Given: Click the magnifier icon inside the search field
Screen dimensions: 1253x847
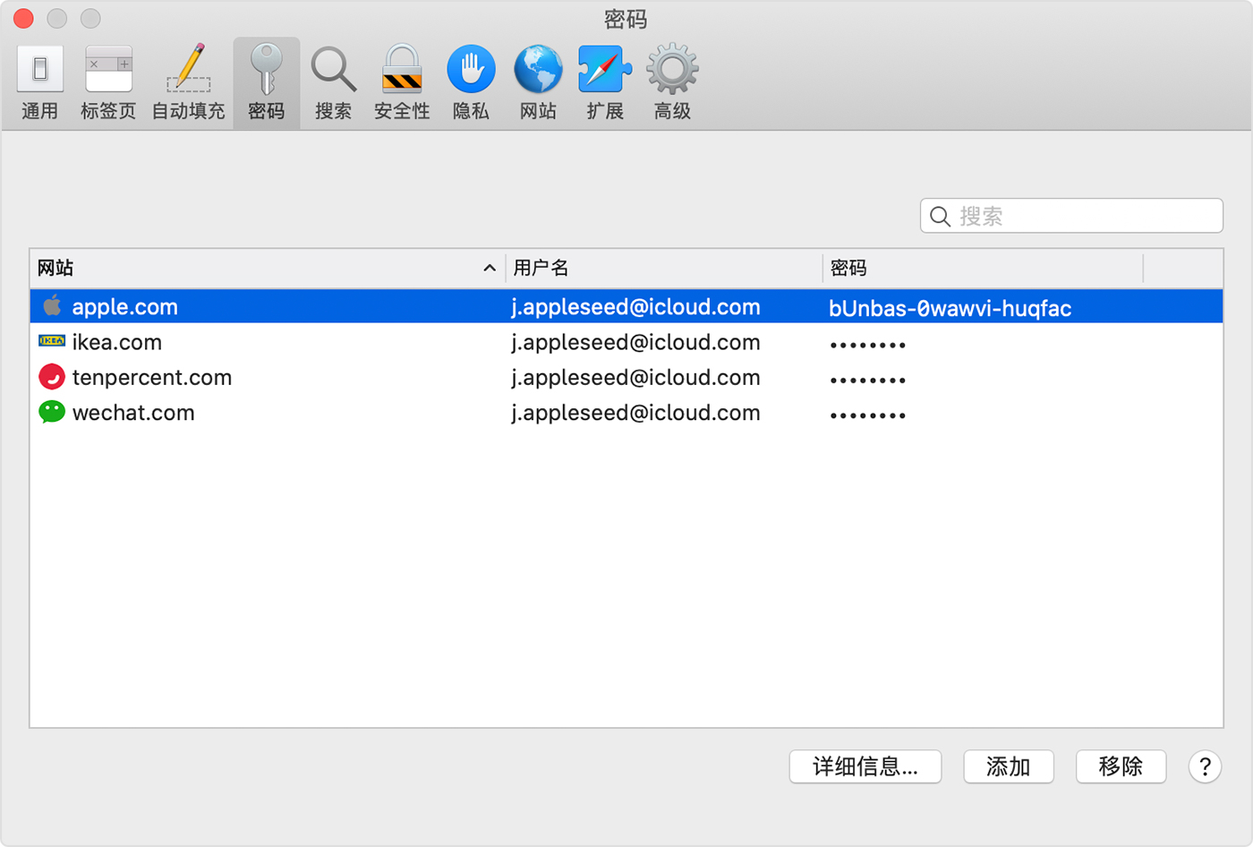Looking at the screenshot, I should pyautogui.click(x=940, y=217).
